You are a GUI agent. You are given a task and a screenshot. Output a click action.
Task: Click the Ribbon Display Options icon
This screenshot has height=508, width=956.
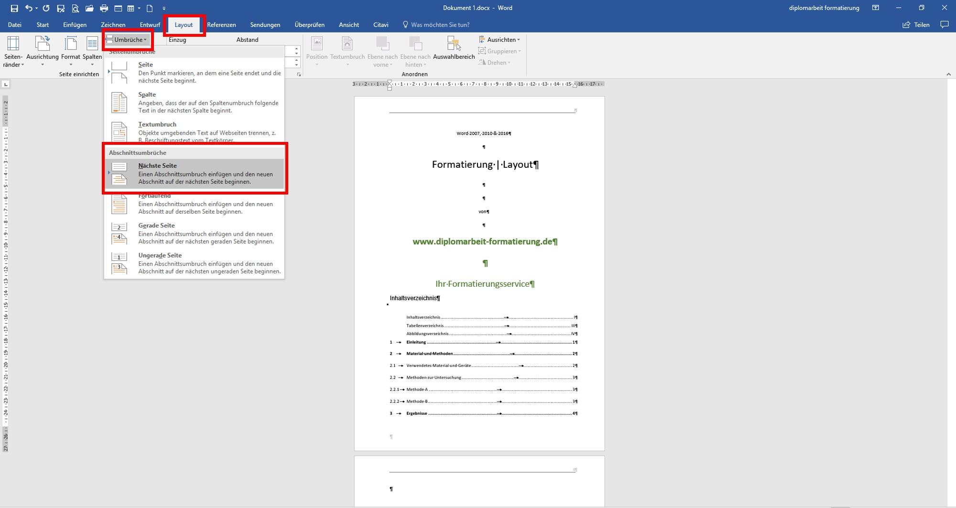point(876,8)
